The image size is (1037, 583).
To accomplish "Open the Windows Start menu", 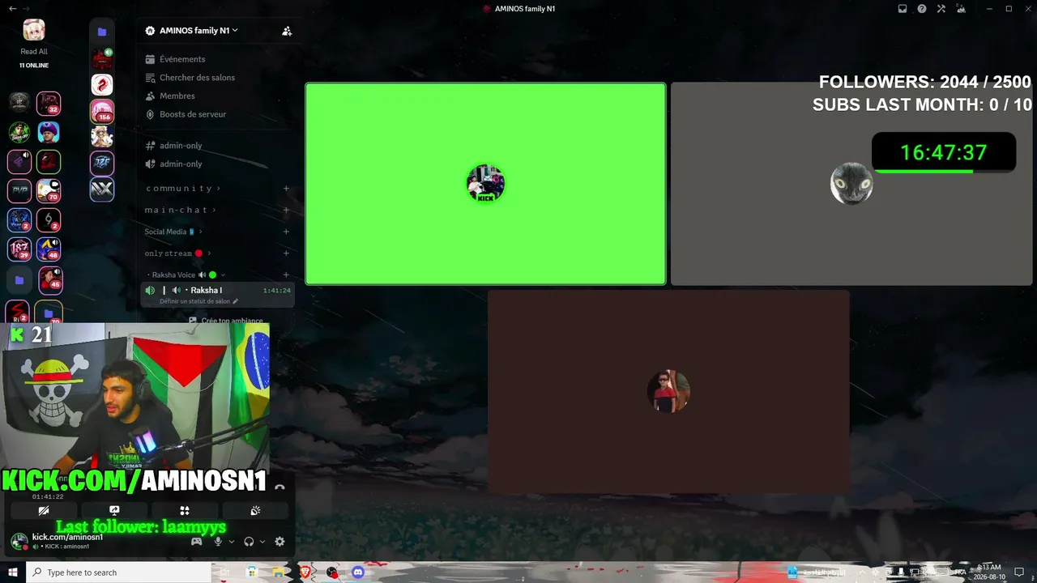I will [x=12, y=572].
